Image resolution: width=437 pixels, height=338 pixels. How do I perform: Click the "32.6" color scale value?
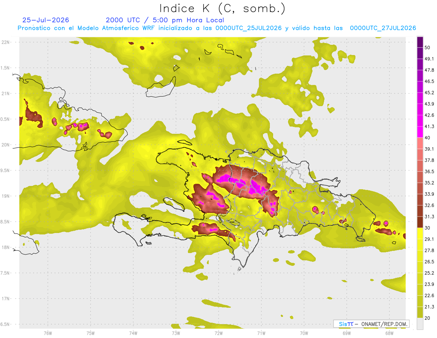click(429, 205)
